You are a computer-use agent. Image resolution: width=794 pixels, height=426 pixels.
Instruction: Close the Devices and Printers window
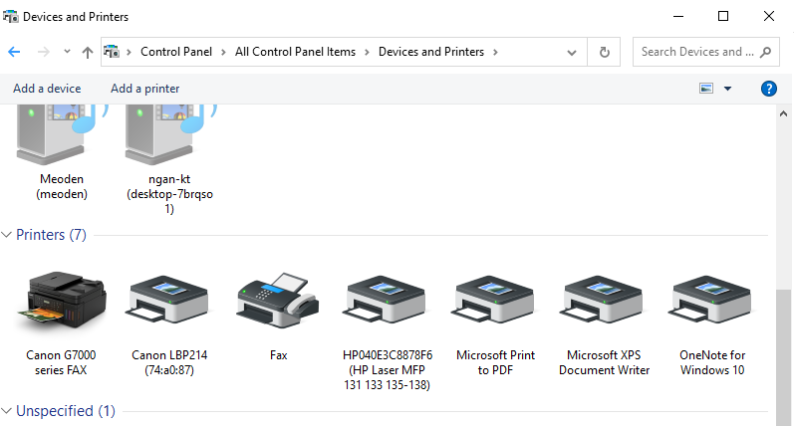pyautogui.click(x=769, y=16)
